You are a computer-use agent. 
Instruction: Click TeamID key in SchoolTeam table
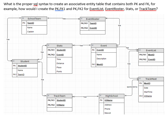(x=31, y=23)
